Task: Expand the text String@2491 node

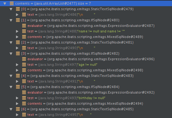Action: click(17, 81)
